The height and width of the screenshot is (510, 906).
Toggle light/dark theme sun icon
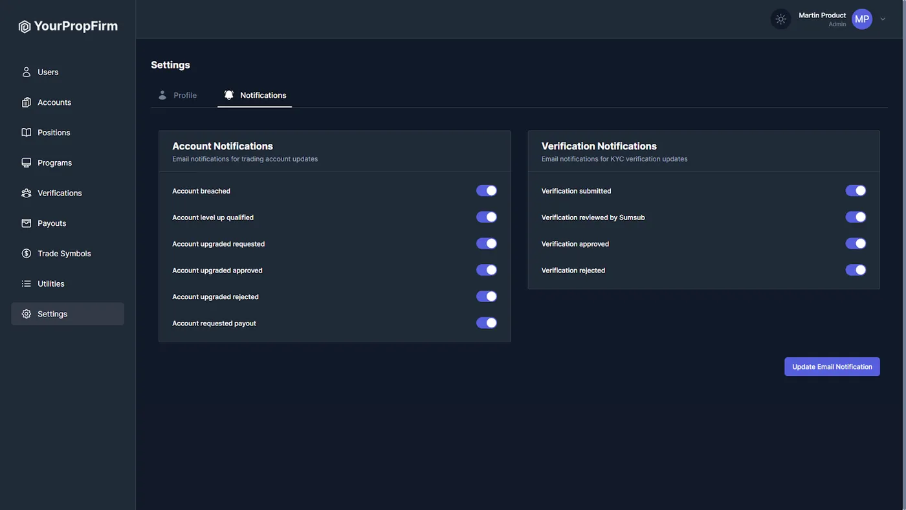tap(781, 19)
